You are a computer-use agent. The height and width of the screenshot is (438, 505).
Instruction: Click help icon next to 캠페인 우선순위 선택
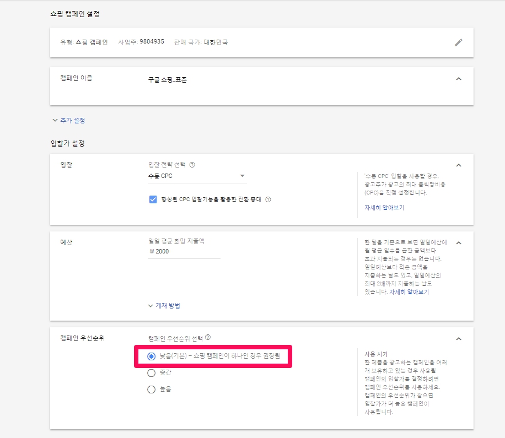point(208,338)
